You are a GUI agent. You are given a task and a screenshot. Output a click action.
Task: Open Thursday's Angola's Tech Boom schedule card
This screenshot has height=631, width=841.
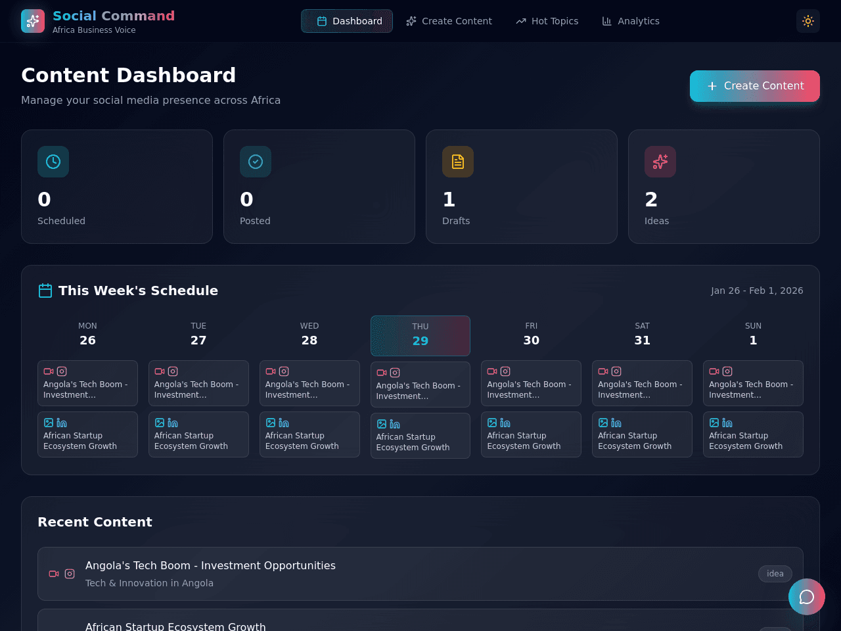(420, 385)
